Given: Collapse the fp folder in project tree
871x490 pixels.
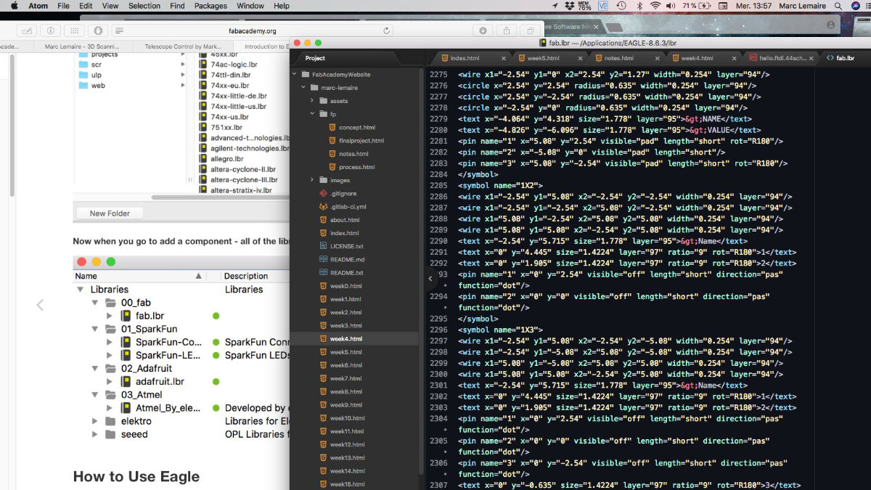Looking at the screenshot, I should [x=312, y=114].
